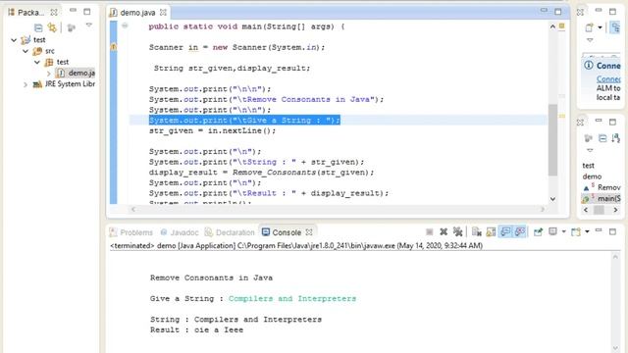Viewport: 628px width, 353px height.
Task: Pin the Console view
Action: (538, 231)
